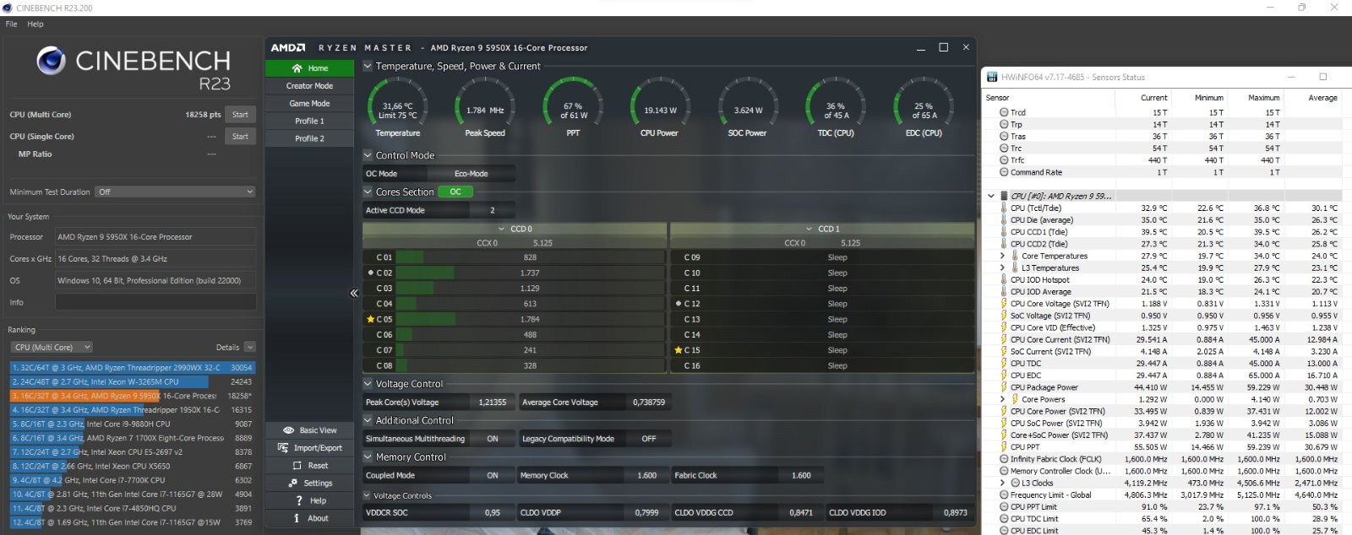Click the Temperature gauge in Ryzen Master
This screenshot has width=1352, height=535.
(x=397, y=107)
